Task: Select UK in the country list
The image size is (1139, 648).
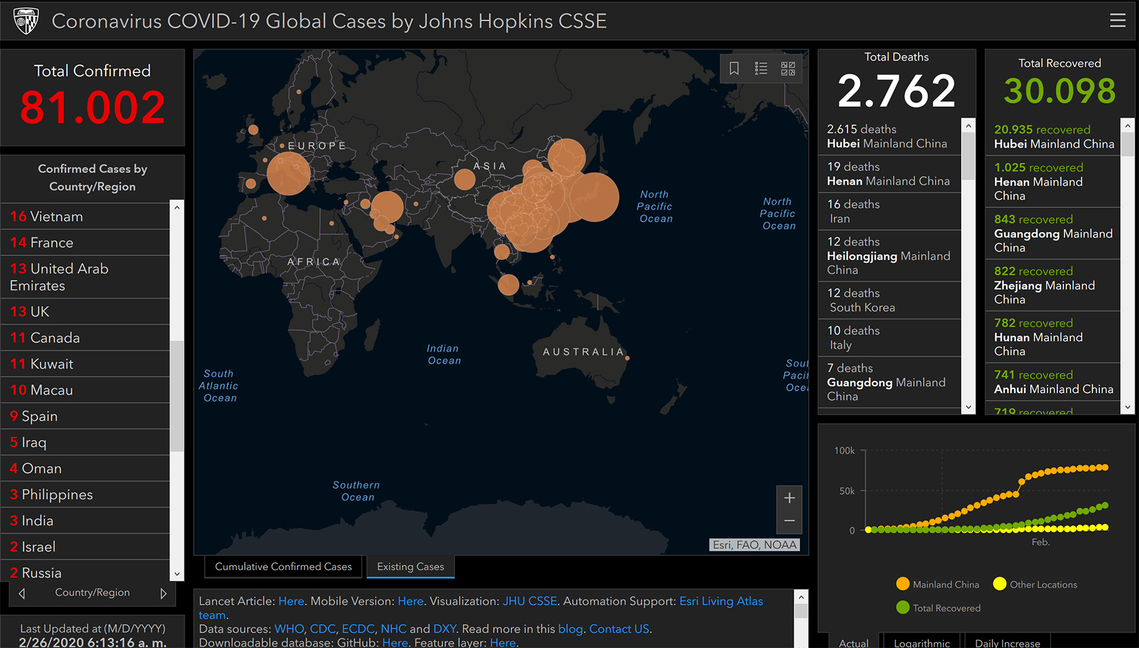Action: pyautogui.click(x=86, y=312)
